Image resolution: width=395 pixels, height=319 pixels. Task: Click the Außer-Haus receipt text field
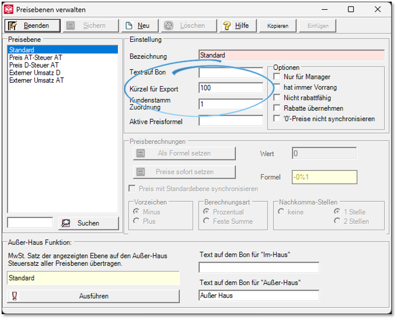coord(258,295)
